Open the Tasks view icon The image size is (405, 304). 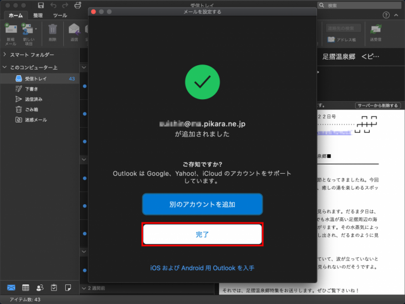pos(54,288)
